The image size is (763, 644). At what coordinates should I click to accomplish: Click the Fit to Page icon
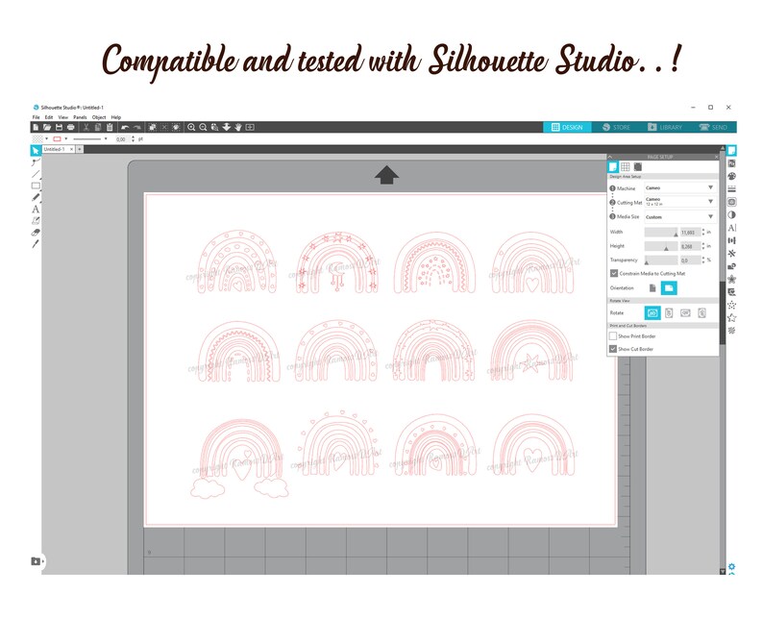click(x=250, y=127)
